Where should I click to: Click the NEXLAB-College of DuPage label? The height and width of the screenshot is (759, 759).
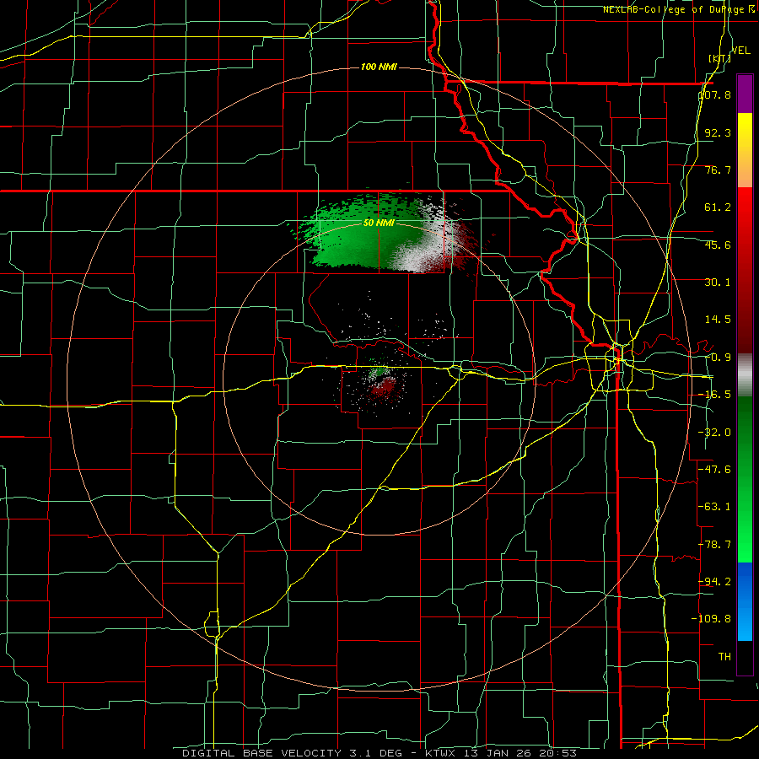pos(673,9)
